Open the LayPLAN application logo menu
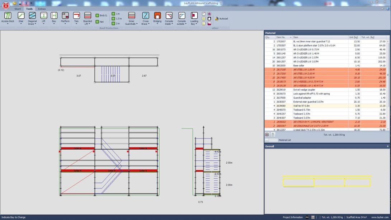391x220 pixels. tap(6, 5)
